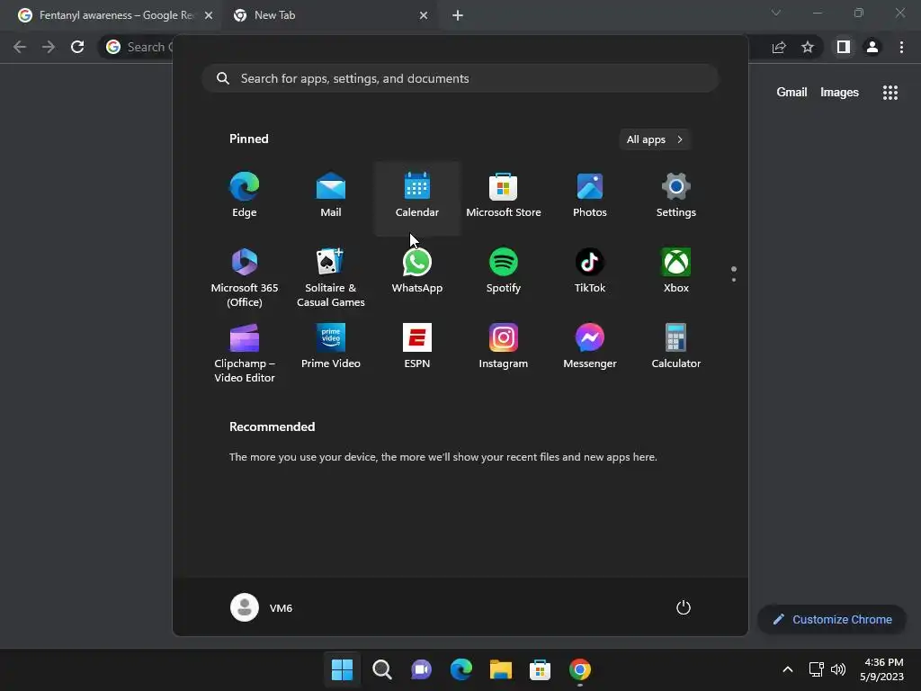Open the Chat app on taskbar
Image resolution: width=921 pixels, height=691 pixels.
[x=421, y=669]
